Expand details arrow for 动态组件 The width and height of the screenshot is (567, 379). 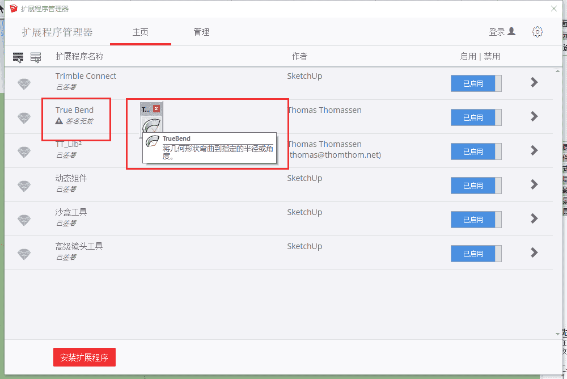(x=534, y=184)
